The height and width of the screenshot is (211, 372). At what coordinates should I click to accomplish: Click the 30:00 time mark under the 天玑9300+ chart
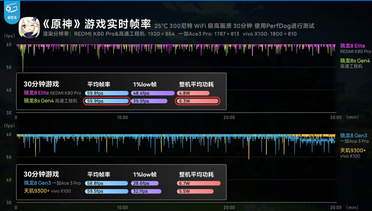pos(336,208)
